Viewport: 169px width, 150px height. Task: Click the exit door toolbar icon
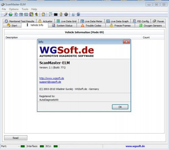[78, 14]
